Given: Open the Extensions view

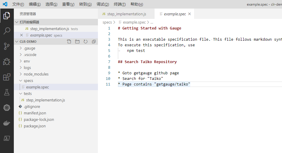Looking at the screenshot, I should (6, 77).
